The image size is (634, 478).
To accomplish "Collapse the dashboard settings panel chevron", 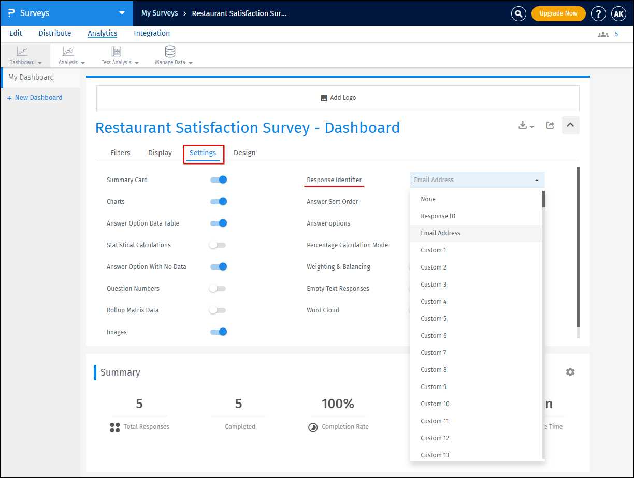I will [x=570, y=125].
